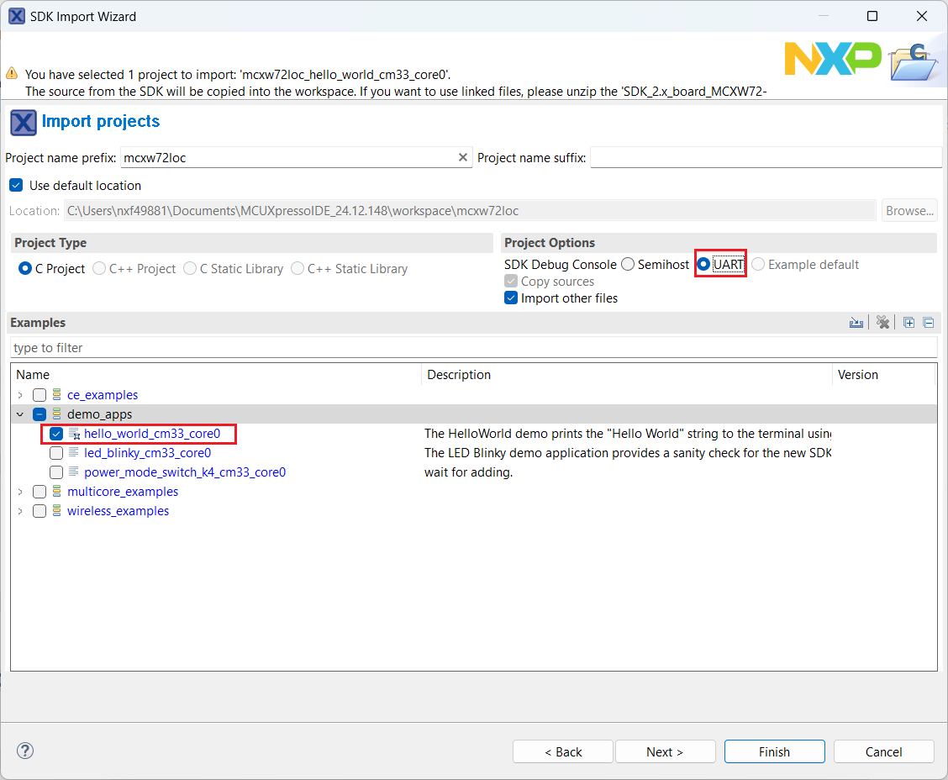This screenshot has height=780, width=948.
Task: Click the collapse all minus icon
Action: [928, 323]
